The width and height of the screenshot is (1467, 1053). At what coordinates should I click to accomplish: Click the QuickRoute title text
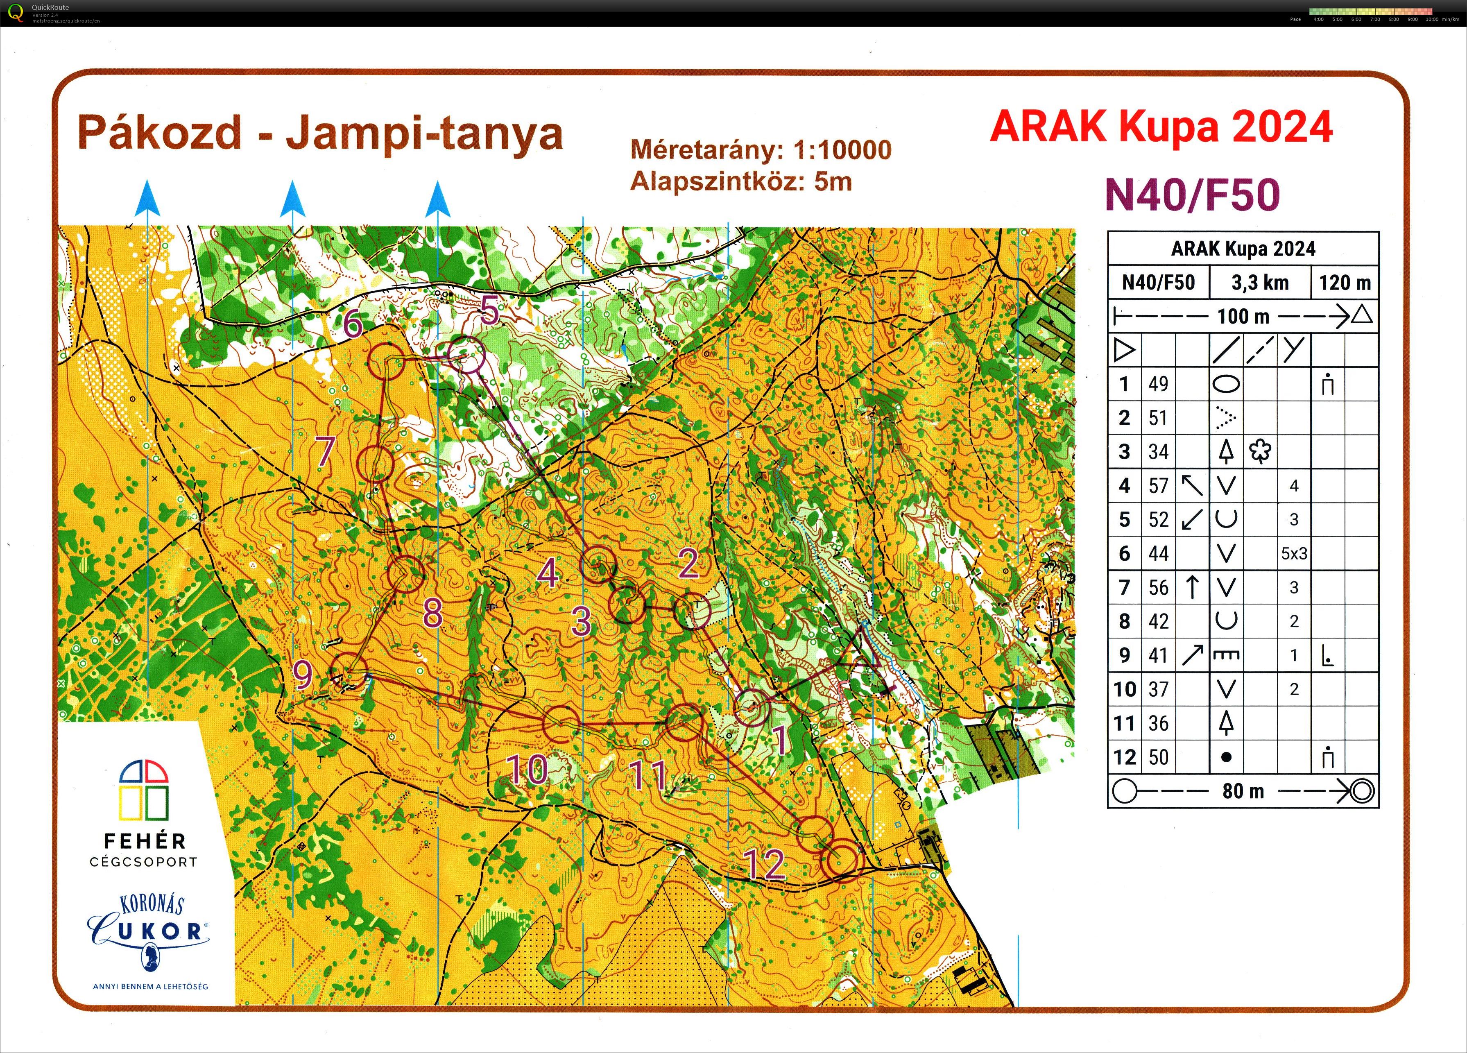tap(50, 8)
